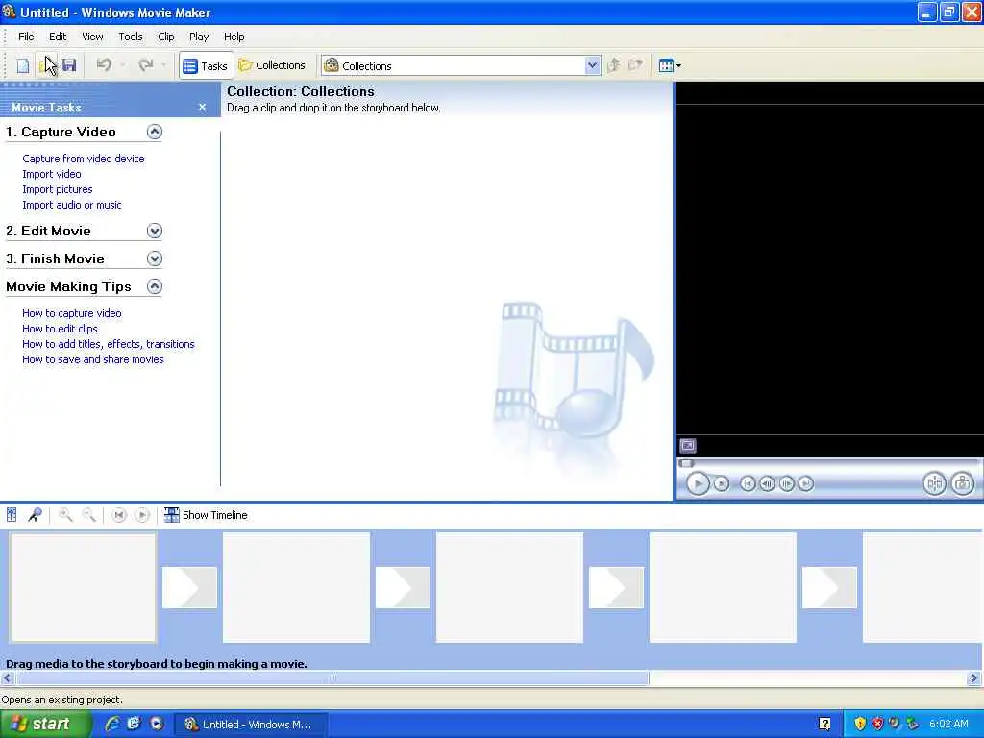The height and width of the screenshot is (738, 984).
Task: Open the Views dropdown button
Action: click(x=670, y=65)
